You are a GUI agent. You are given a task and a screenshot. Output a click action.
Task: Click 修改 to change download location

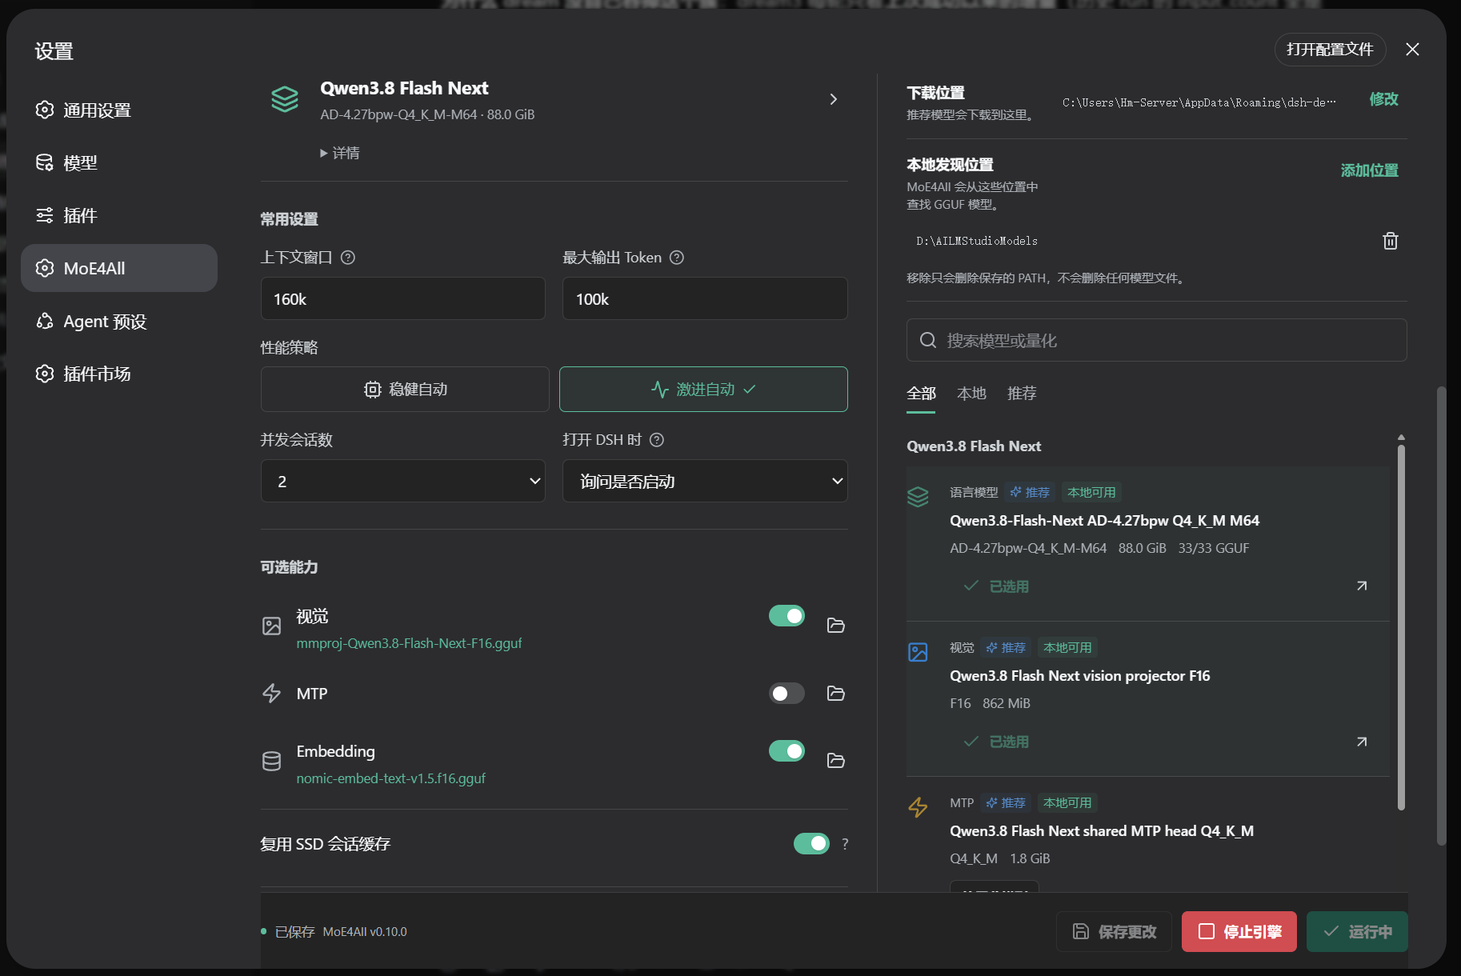1383,99
